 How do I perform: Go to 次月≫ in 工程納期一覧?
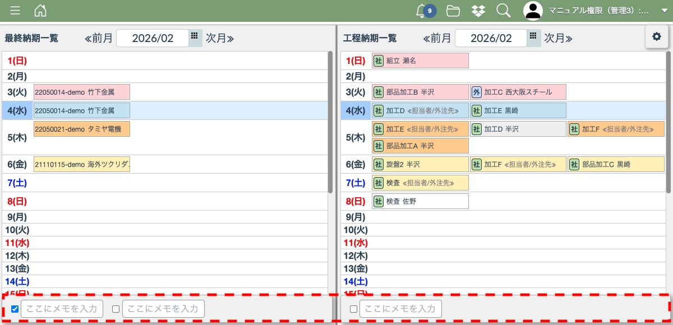557,38
